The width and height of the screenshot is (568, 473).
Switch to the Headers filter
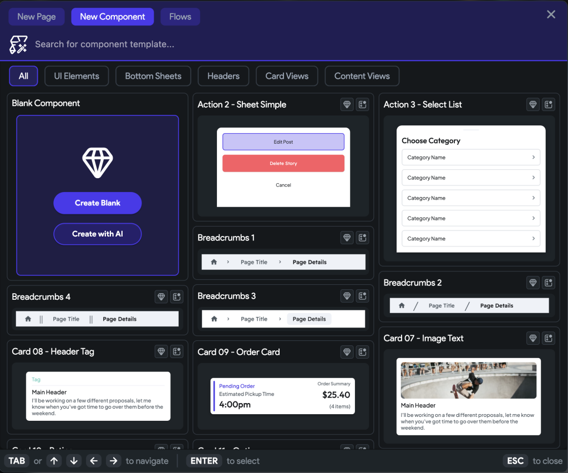click(223, 76)
